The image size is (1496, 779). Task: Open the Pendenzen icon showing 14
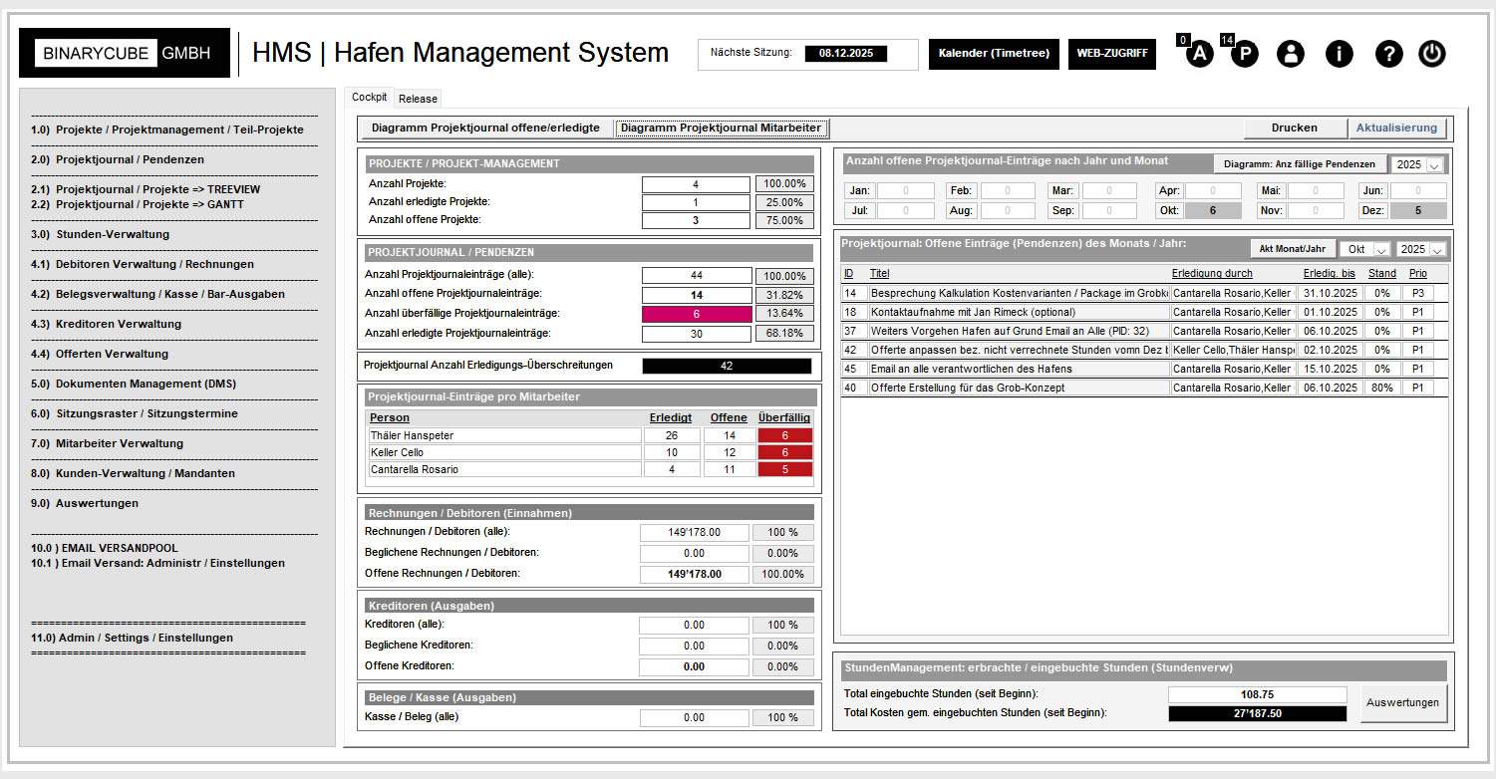[x=1244, y=54]
